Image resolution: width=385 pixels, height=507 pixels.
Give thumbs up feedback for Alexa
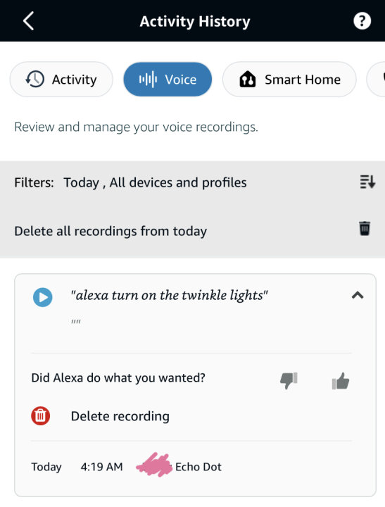[341, 380]
